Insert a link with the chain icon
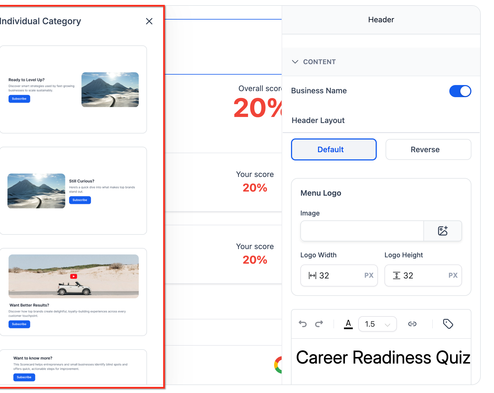The width and height of the screenshot is (494, 393). pyautogui.click(x=412, y=324)
